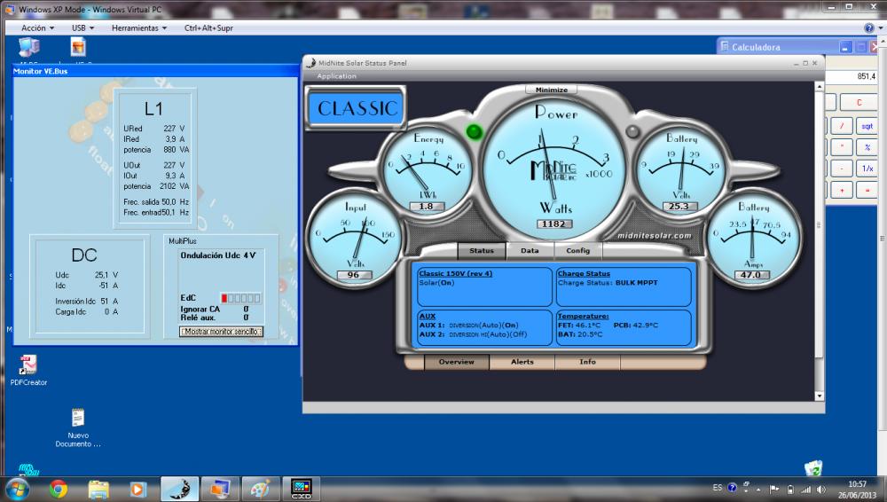The image size is (887, 502).
Task: Switch to the Alerts tab
Action: tap(522, 362)
